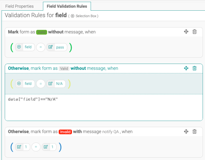Click the bold 'without' text in the first rule
Screen dimensions: 205x160
coord(56,32)
